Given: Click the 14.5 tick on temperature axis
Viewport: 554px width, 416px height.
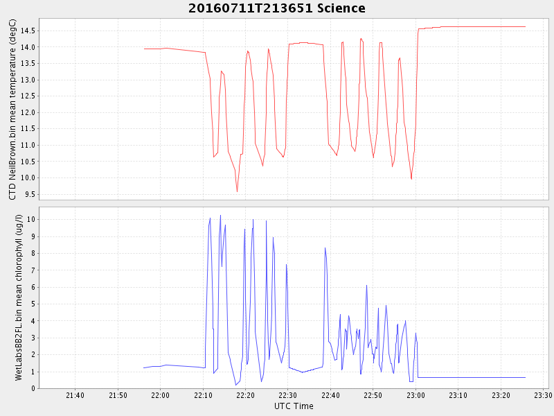Looking at the screenshot, I should coord(28,31).
